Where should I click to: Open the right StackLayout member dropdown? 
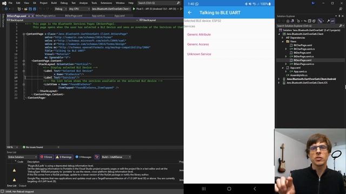(161, 20)
